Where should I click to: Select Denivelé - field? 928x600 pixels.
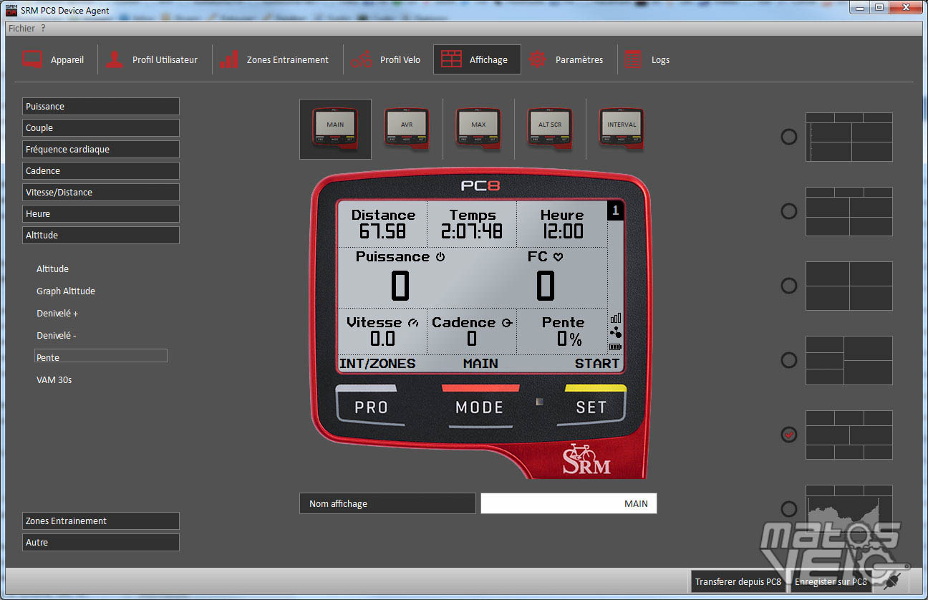(x=57, y=335)
